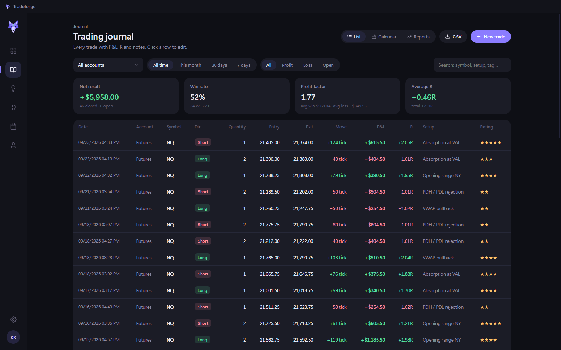Click the five-star rating on the 21,405.00 trade
Viewport: 561px width, 350px height.
point(491,142)
